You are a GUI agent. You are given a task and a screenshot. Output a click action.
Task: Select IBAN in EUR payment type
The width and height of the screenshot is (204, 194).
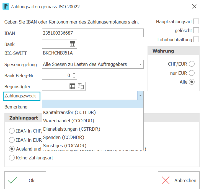[x=12, y=140]
